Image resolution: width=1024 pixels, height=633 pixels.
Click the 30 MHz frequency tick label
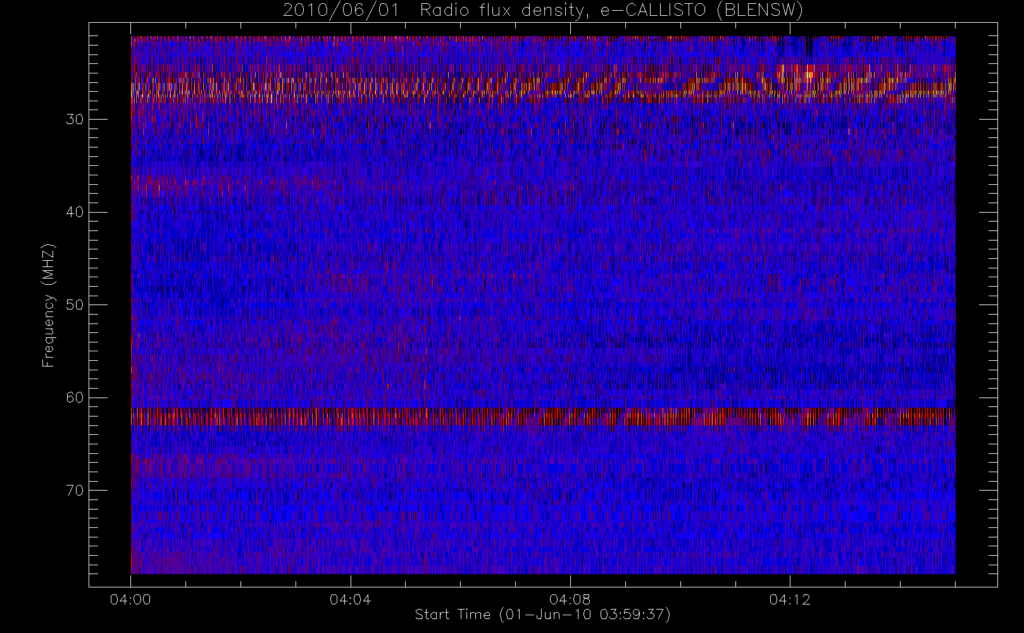75,119
